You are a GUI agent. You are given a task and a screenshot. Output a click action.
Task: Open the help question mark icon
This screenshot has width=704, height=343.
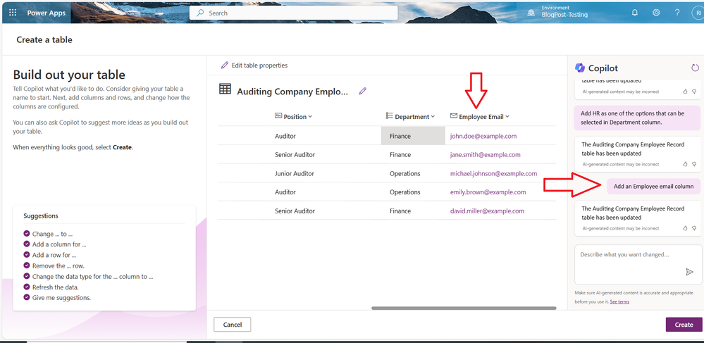[x=677, y=13]
